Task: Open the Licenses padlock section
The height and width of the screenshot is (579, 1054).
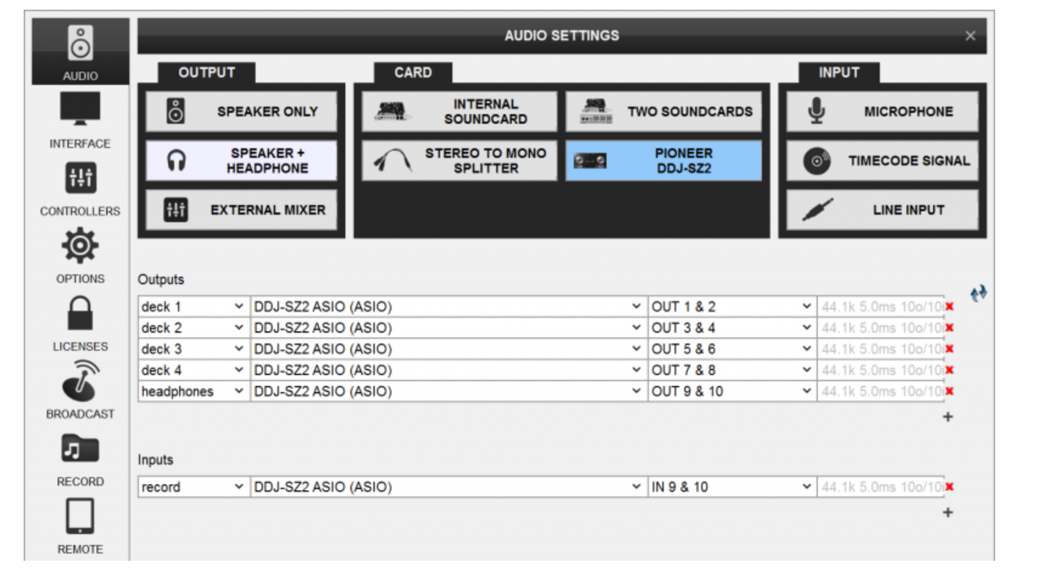Action: 80,323
